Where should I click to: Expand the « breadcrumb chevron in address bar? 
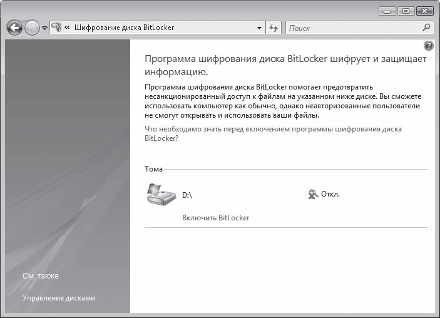pyautogui.click(x=67, y=28)
